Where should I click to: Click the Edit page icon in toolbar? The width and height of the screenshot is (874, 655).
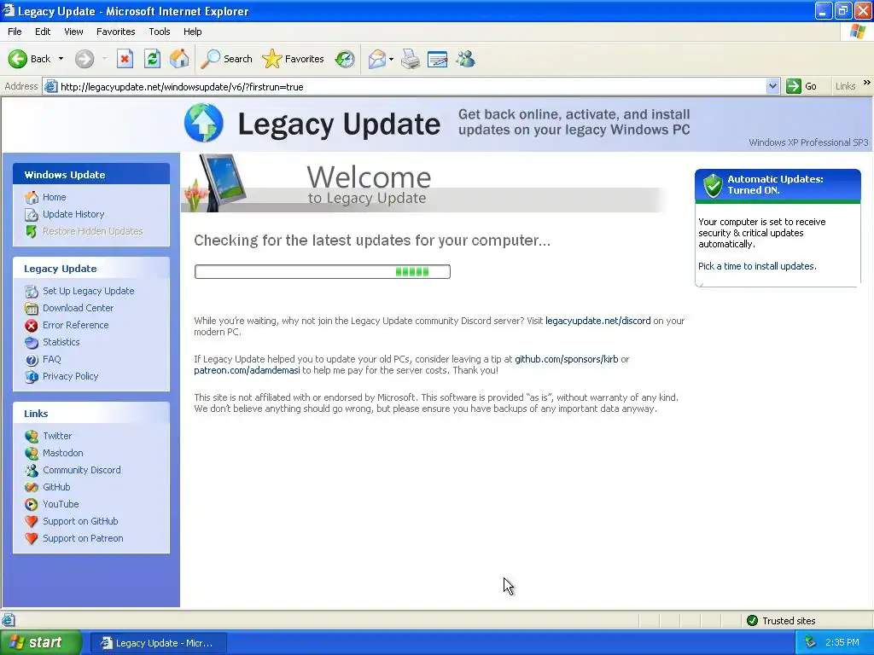(438, 59)
